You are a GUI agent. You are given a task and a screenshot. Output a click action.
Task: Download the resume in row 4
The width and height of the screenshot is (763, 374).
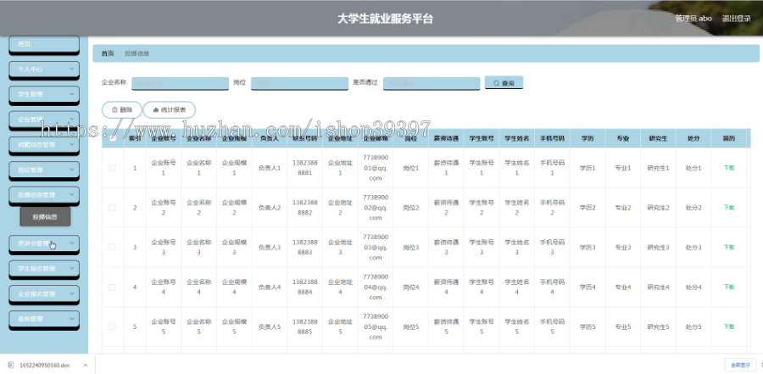click(728, 287)
